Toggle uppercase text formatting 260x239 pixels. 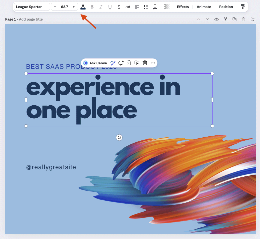[x=128, y=7]
